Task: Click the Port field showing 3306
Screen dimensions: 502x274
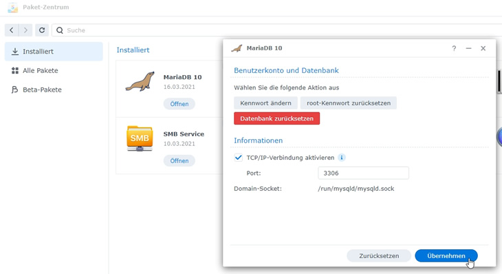Action: [363, 173]
